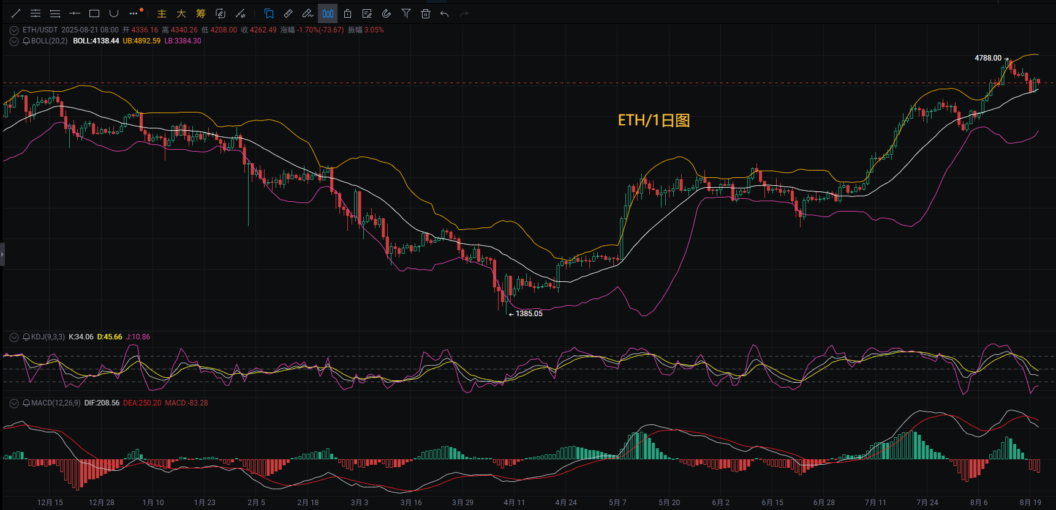Select the parallel channel lines tool

click(x=36, y=13)
